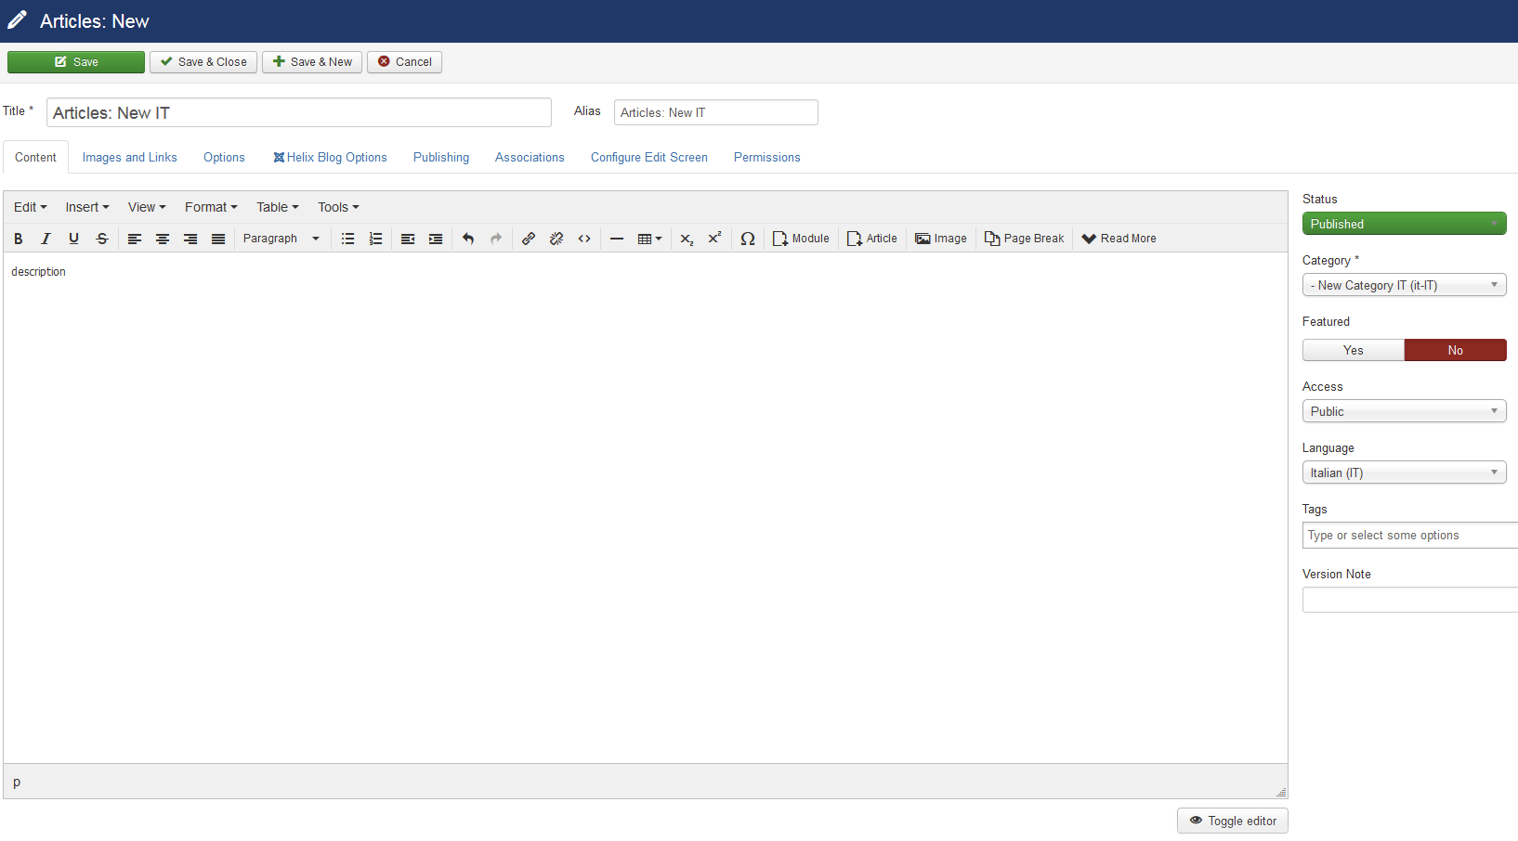Apply bold formatting in the editor toolbar

[x=19, y=239]
